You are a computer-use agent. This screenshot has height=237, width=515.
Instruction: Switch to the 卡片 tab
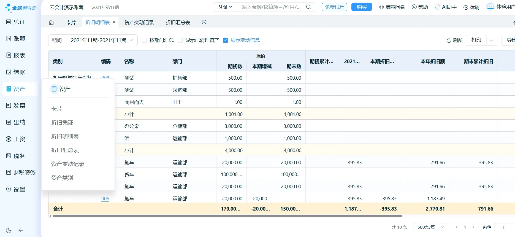point(71,22)
